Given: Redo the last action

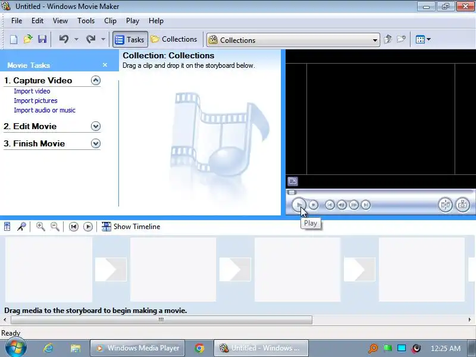Looking at the screenshot, I should click(x=90, y=39).
